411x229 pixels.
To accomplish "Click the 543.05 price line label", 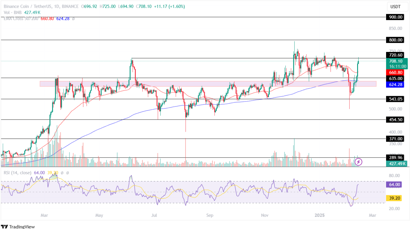I will click(x=395, y=99).
